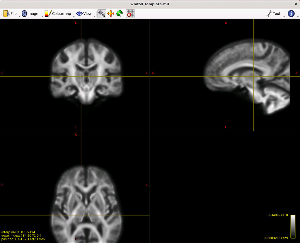This screenshot has width=300, height=243.
Task: Switch to the orange move arrows mode
Action: click(110, 14)
